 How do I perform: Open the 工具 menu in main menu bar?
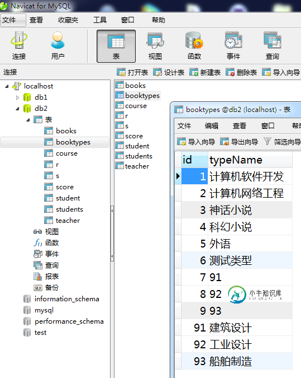(100, 20)
